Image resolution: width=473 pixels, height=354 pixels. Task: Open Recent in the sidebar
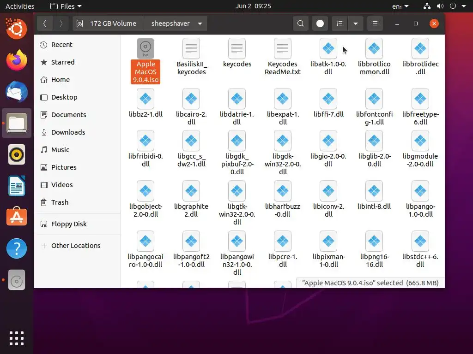point(78,45)
